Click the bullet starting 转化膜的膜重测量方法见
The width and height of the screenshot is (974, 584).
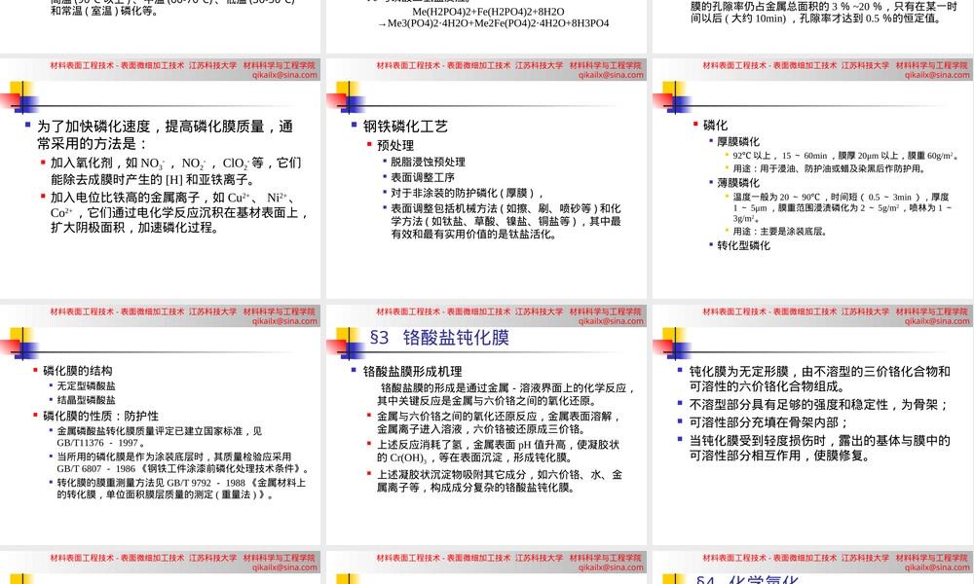(x=181, y=489)
